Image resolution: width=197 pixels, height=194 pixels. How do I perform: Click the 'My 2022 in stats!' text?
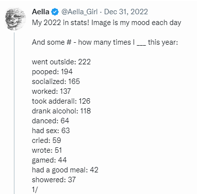61,23
